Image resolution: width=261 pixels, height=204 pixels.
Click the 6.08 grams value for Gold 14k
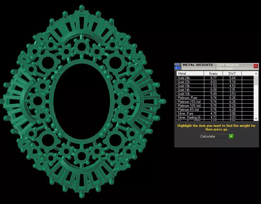pyautogui.click(x=213, y=90)
